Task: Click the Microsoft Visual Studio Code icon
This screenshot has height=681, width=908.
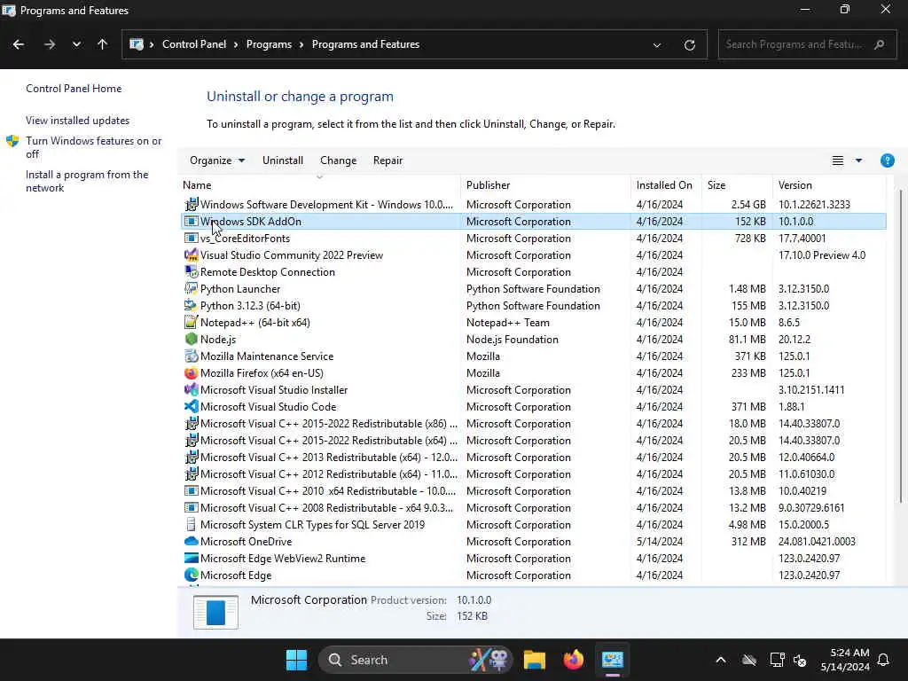Action: click(x=192, y=406)
